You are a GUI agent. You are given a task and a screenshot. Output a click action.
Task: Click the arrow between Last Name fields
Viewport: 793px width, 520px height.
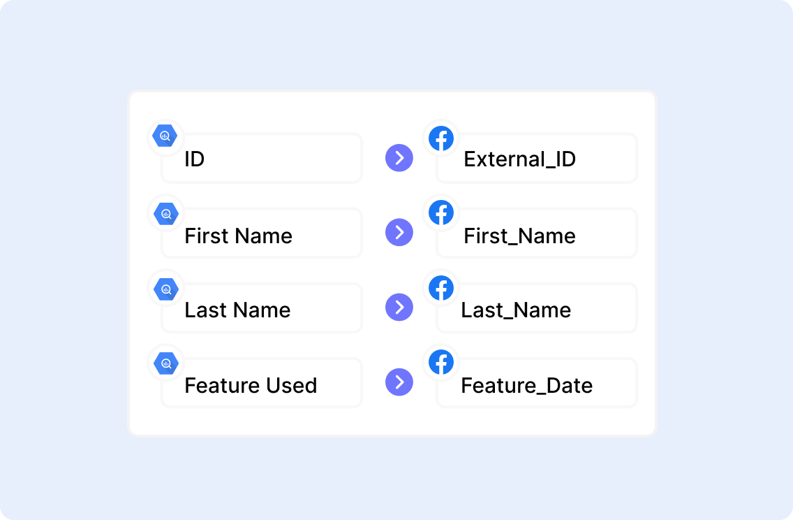[x=399, y=307]
